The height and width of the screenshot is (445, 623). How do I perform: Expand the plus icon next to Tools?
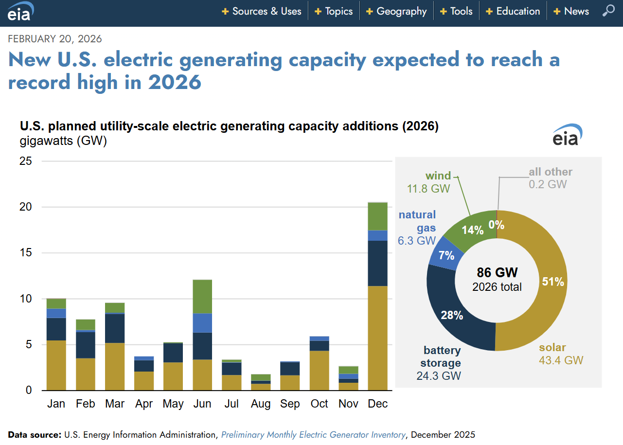coord(444,11)
